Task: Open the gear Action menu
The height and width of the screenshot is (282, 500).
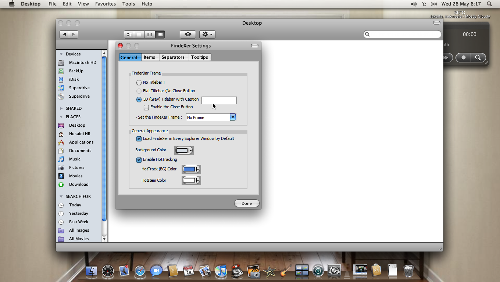Action: (207, 35)
